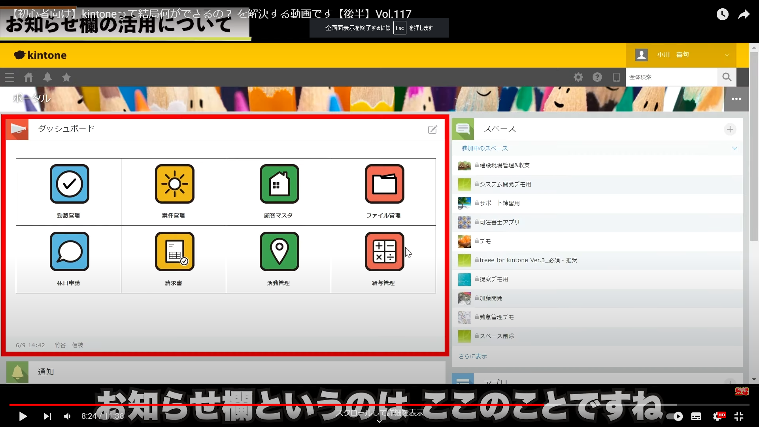Open the 建設現場管理&収支 space
Viewport: 759px width, 427px height.
click(504, 165)
